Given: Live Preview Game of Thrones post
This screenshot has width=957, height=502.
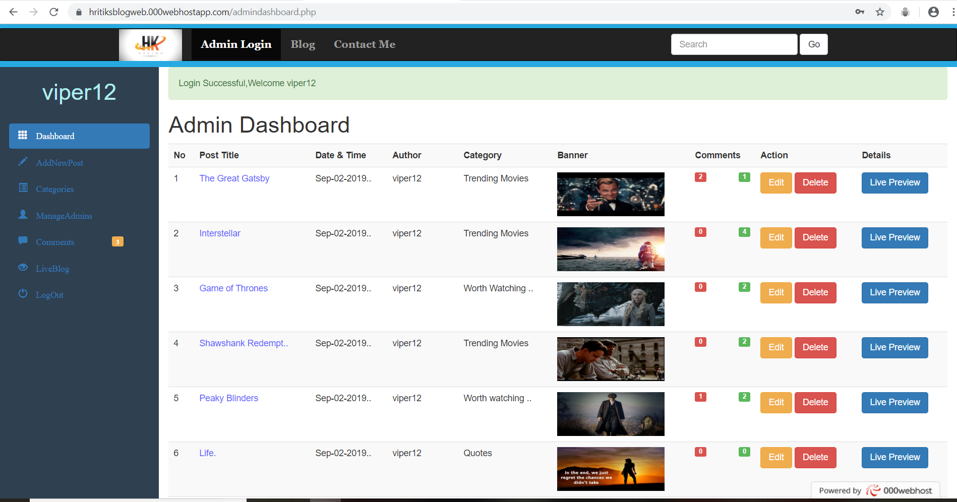Looking at the screenshot, I should click(x=895, y=292).
